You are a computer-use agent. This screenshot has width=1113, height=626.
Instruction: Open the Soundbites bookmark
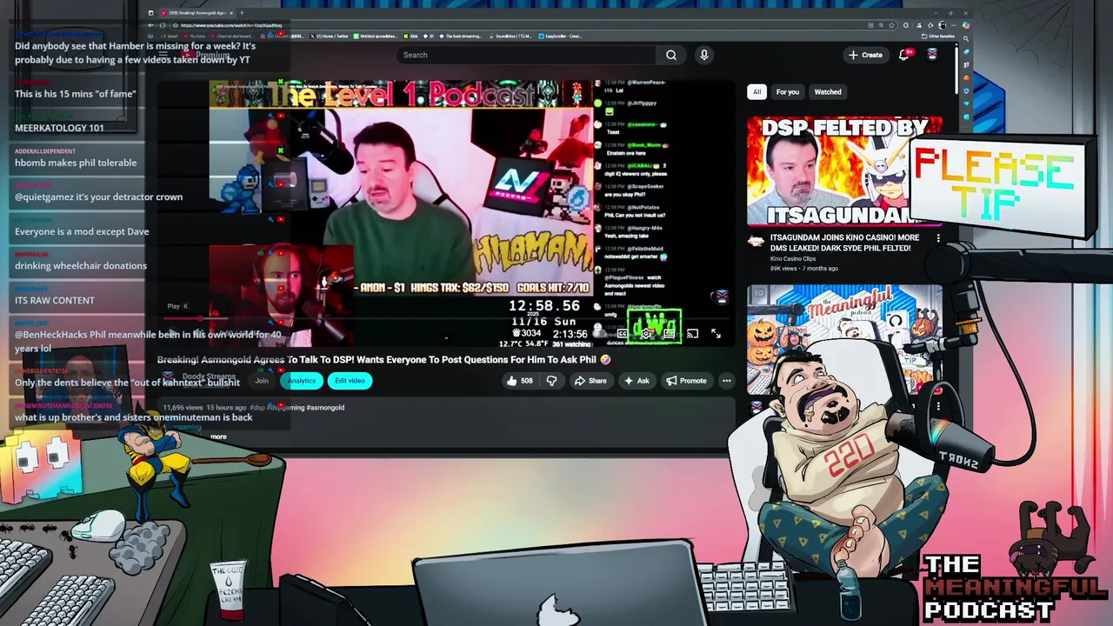click(x=512, y=37)
